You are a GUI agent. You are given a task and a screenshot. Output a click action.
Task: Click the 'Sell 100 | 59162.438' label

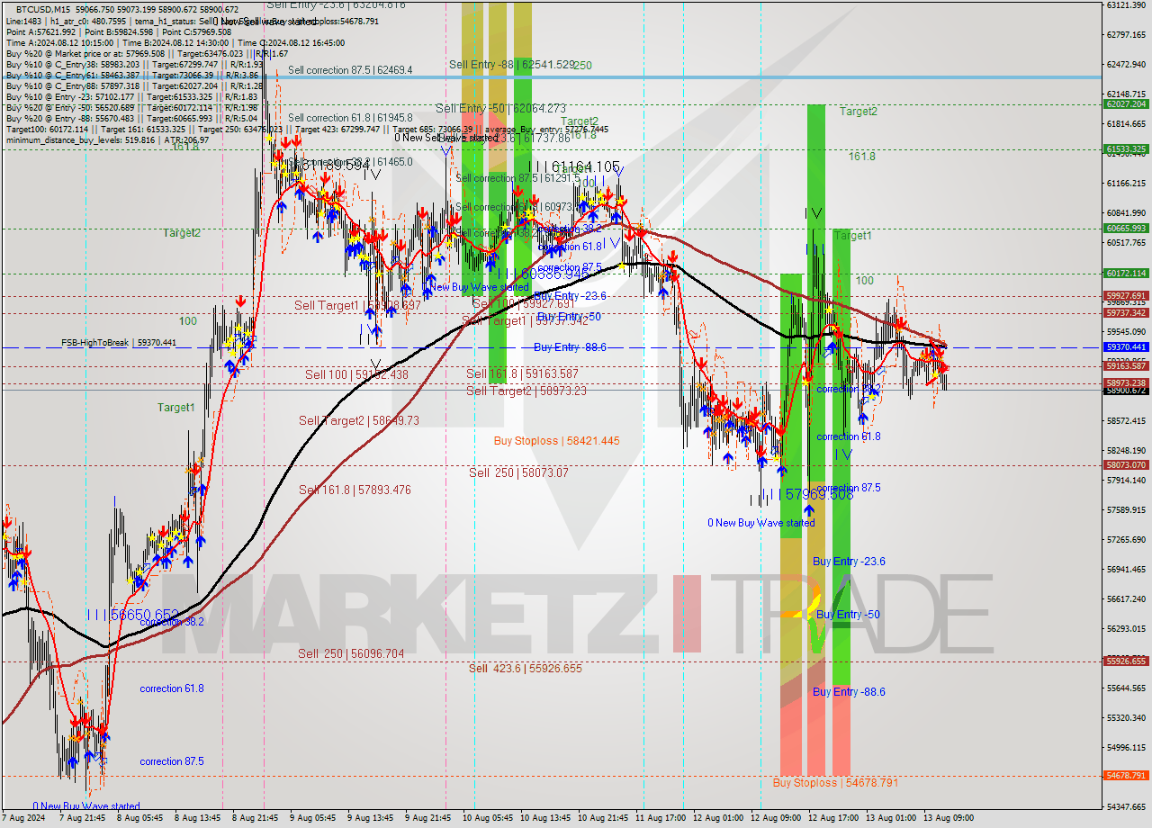point(356,375)
